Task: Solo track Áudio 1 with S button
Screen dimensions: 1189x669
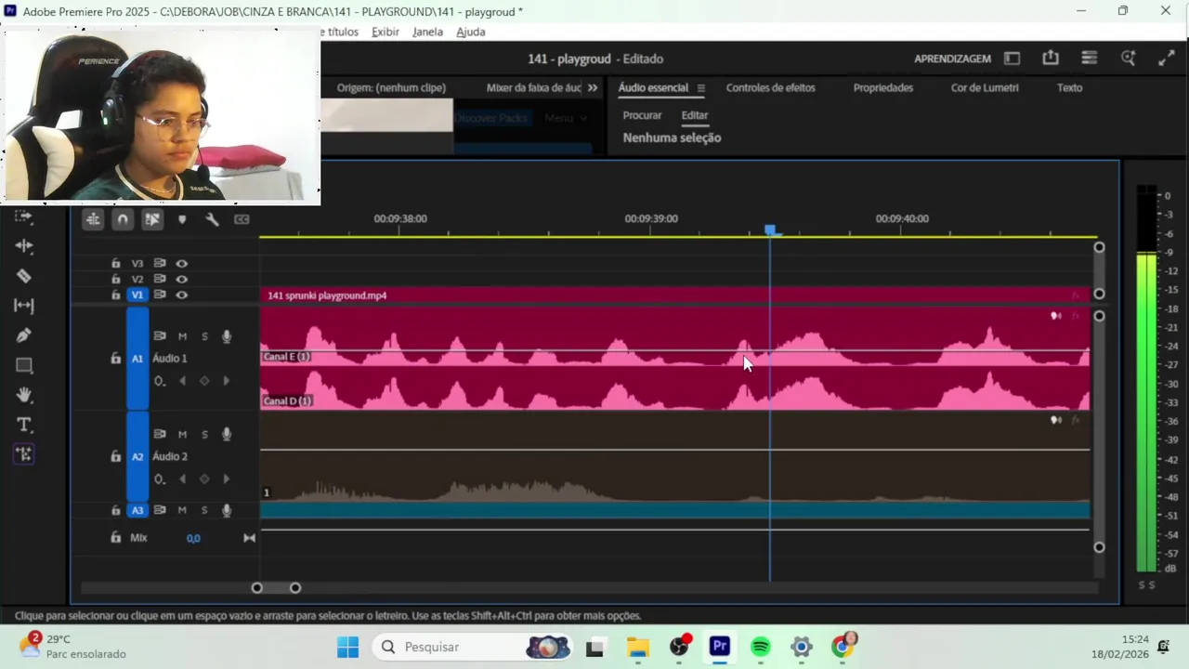Action: tap(204, 336)
